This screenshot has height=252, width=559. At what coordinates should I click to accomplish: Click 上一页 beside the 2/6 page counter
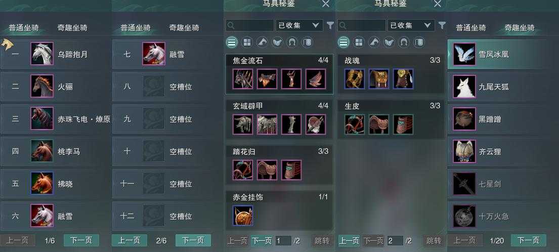[x=130, y=240]
